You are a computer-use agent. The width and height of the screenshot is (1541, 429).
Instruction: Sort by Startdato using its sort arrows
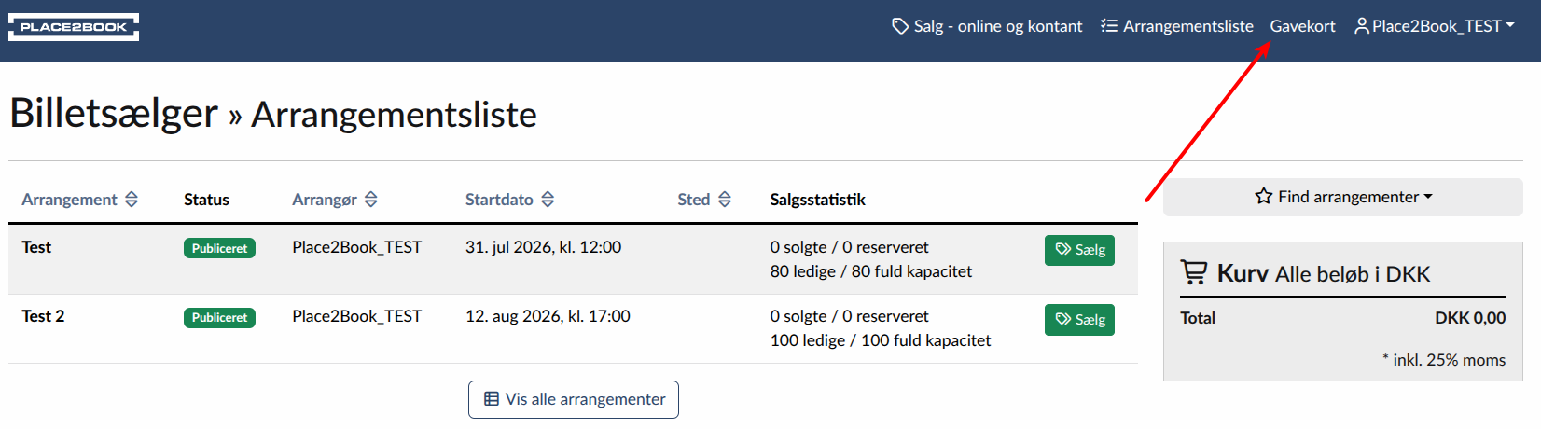coord(548,200)
